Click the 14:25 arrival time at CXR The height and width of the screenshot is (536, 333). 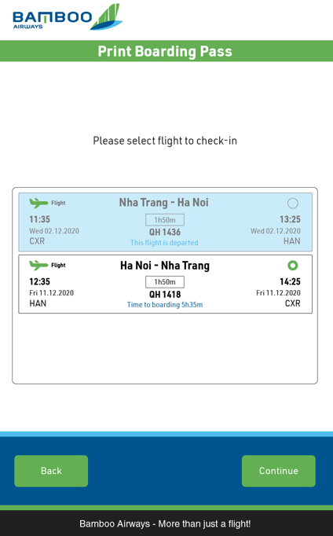click(290, 281)
